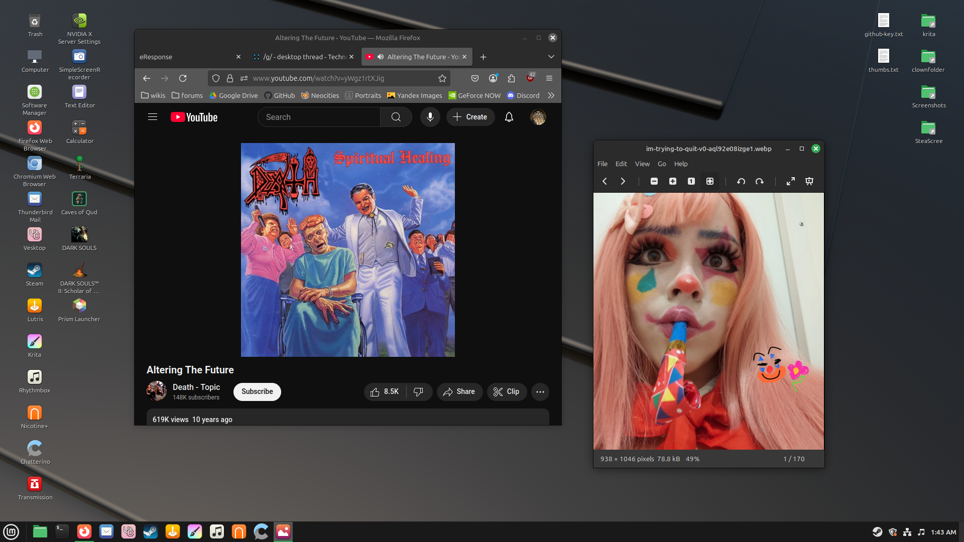Start slideshow in image viewer
This screenshot has height=542, width=964.
pos(809,181)
